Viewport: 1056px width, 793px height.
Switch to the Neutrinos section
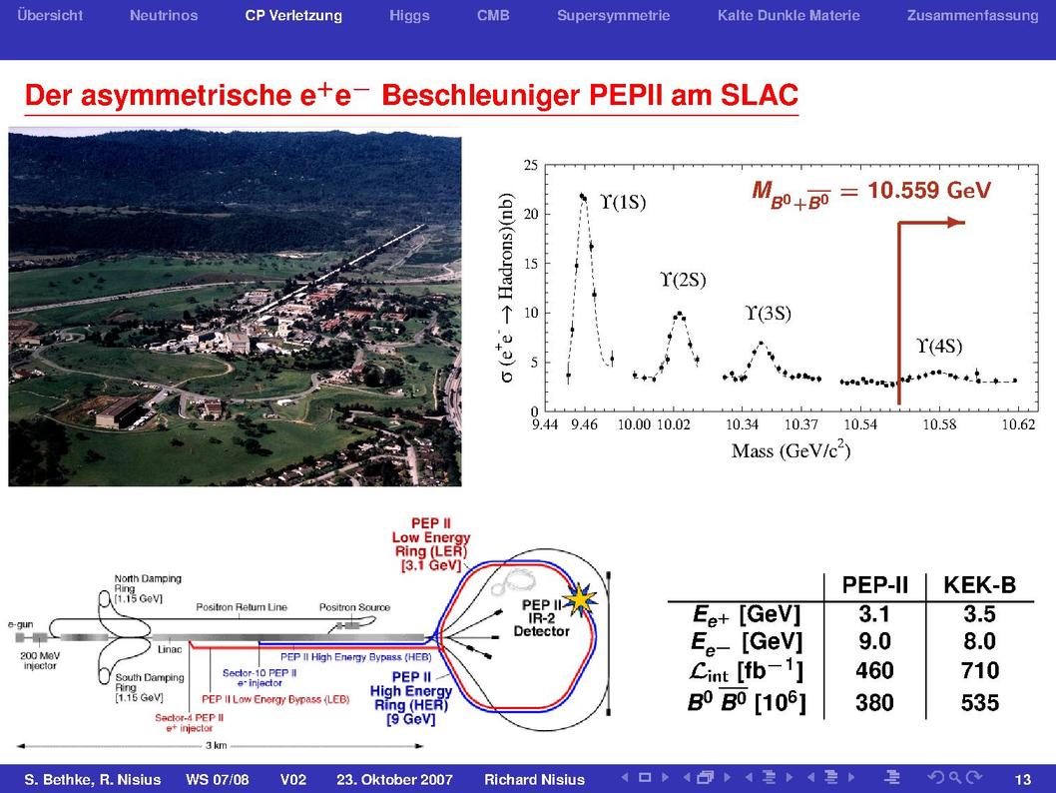164,15
